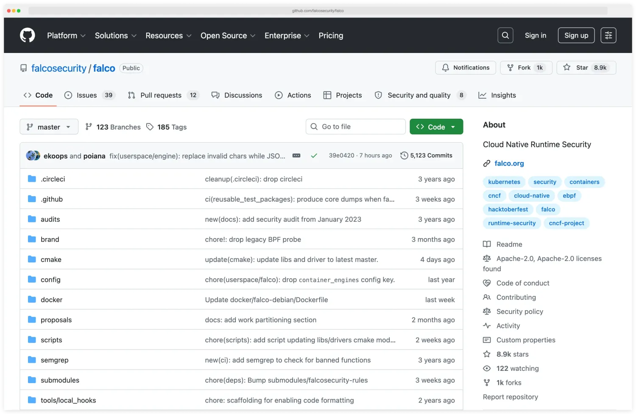Open the falco.org website link
The height and width of the screenshot is (414, 636).
[x=509, y=164]
